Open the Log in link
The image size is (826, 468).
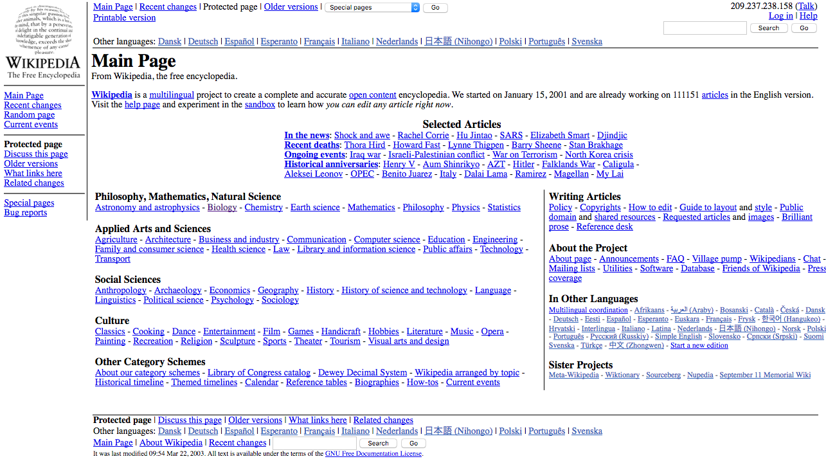coord(780,16)
